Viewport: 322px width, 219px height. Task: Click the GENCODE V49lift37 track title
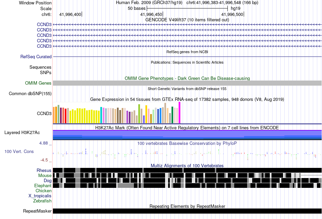pos(187,20)
